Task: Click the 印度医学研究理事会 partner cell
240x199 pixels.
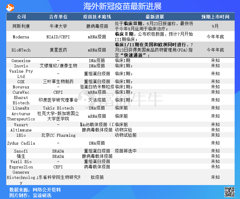Action: (58, 100)
